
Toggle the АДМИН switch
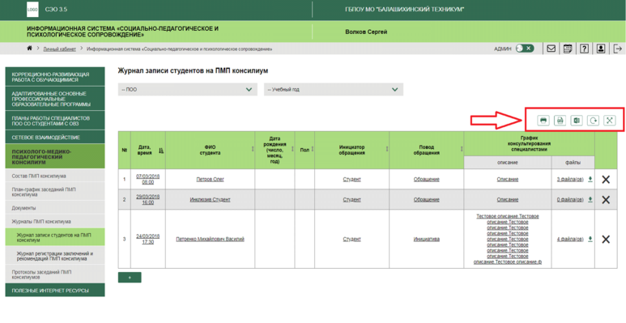coord(525,49)
